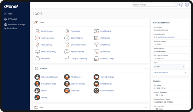Image resolution: width=193 pixels, height=112 pixels.
Task: Click the Email Routing icon
Action: [x=97, y=31]
